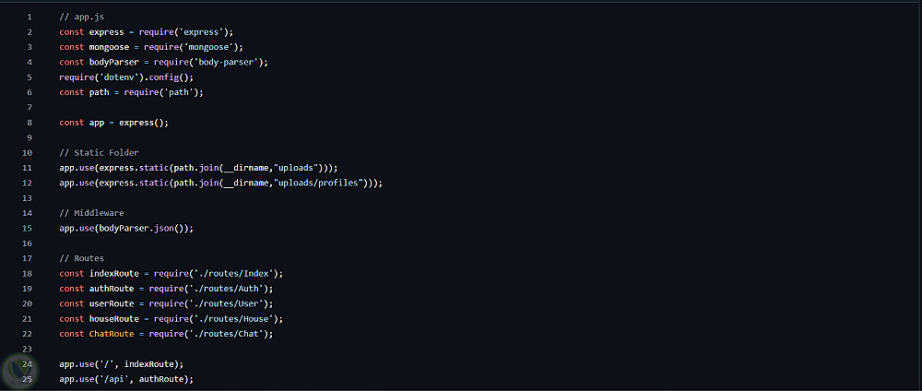This screenshot has height=391, width=922.
Task: Click the '// app.js' comment
Action: [x=80, y=18]
